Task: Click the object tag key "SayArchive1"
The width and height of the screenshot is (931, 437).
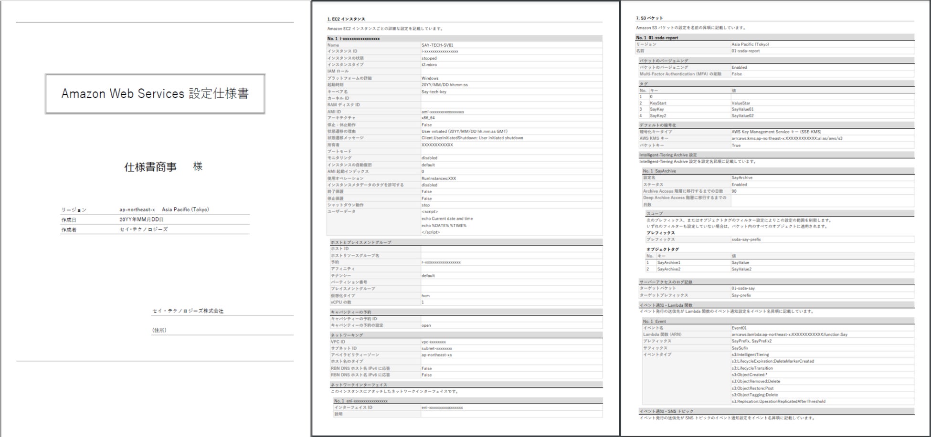Action: pos(669,262)
